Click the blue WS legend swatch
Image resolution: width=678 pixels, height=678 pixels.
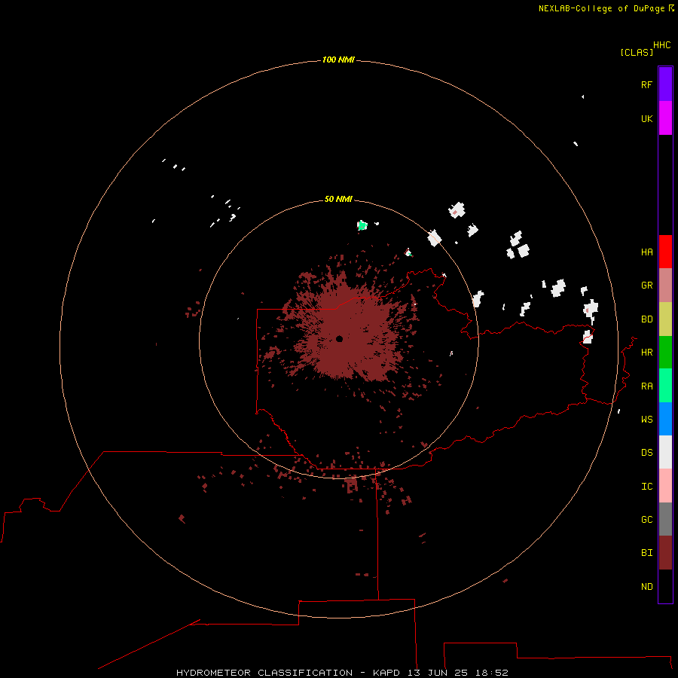[665, 419]
